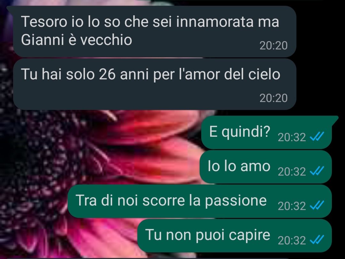Click the read-receipt ticks beside 'E quindi?'
Screen dimensions: 345x259
pyautogui.click(x=317, y=136)
